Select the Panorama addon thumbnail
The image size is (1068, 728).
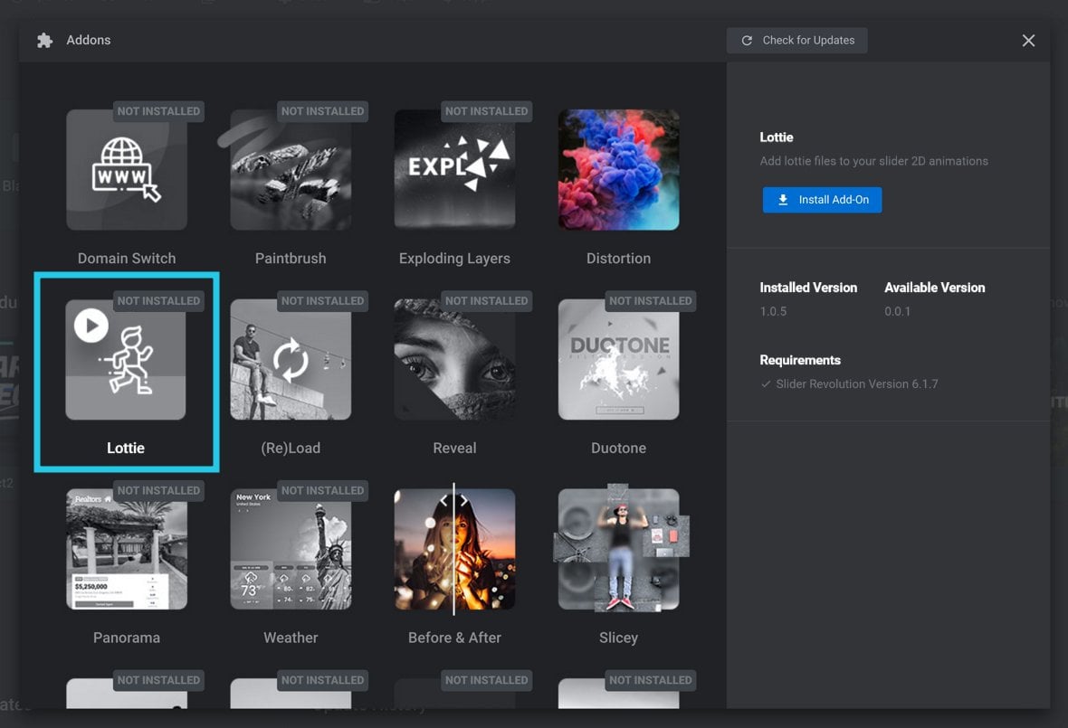127,549
